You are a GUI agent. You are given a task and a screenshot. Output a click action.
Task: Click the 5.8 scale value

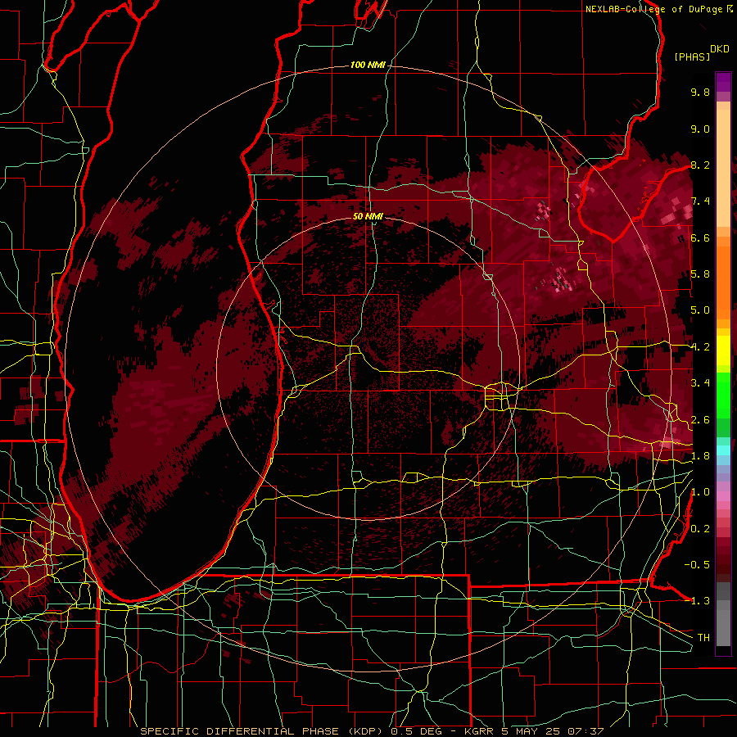700,274
